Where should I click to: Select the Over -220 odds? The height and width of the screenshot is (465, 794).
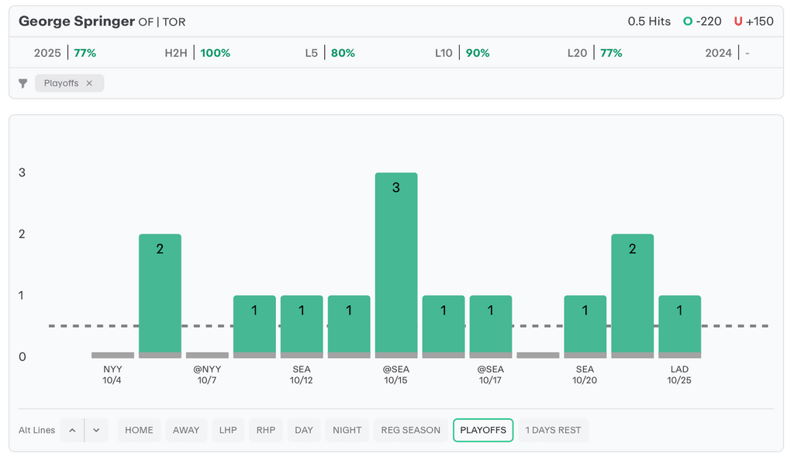[x=702, y=21]
